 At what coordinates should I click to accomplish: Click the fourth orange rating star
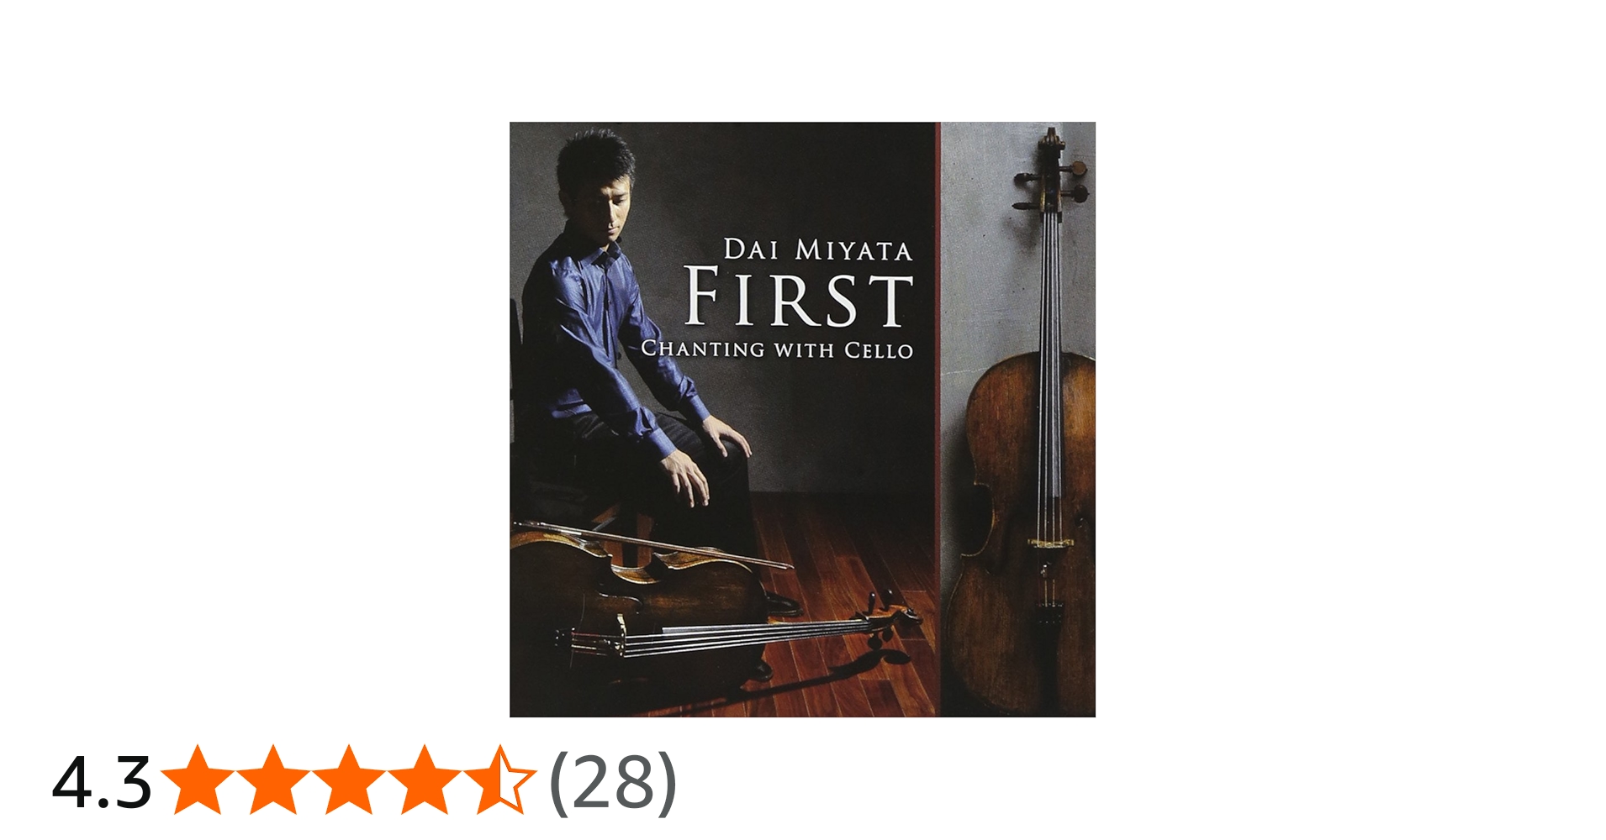pos(423,780)
